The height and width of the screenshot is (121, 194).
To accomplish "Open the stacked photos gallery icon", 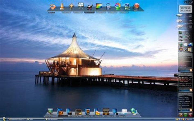I will pyautogui.click(x=127, y=6).
